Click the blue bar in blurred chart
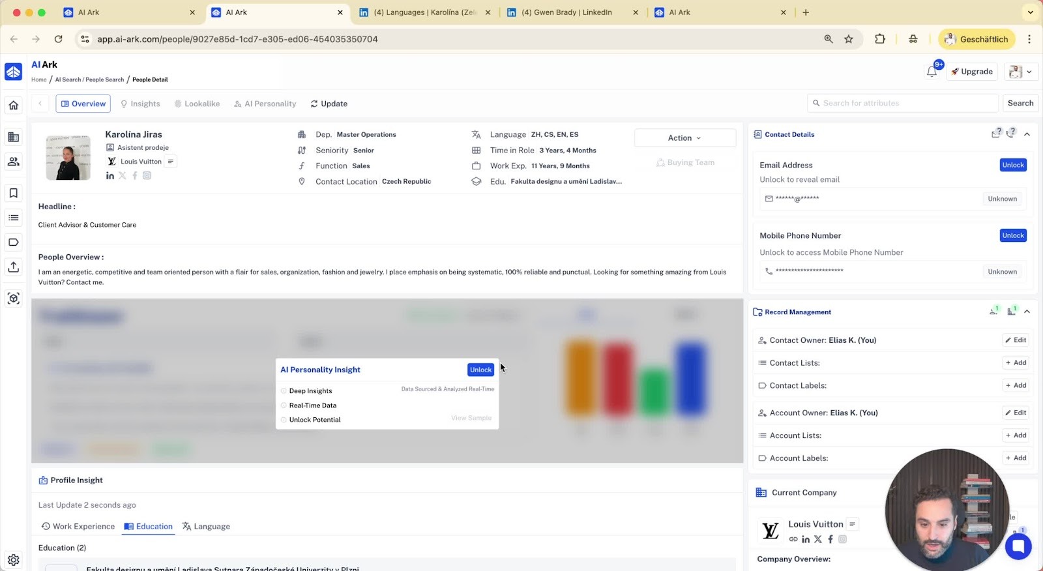This screenshot has width=1043, height=571. point(690,379)
